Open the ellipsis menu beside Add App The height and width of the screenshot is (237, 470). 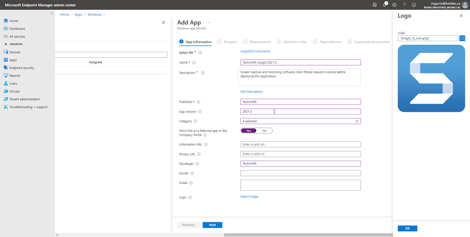pos(209,22)
